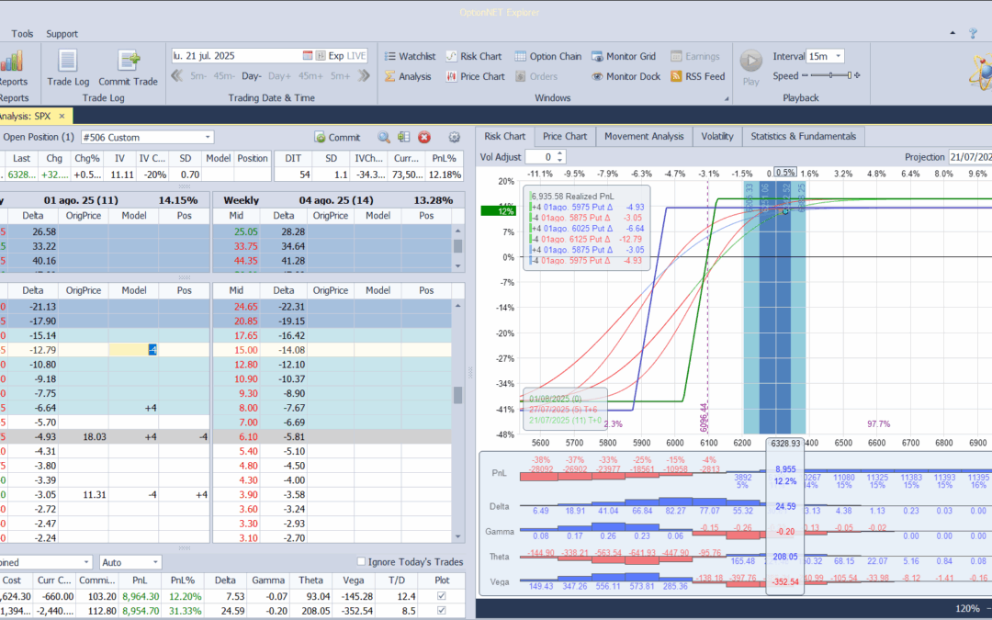This screenshot has height=620, width=992.
Task: Click the Commit button
Action: 337,137
